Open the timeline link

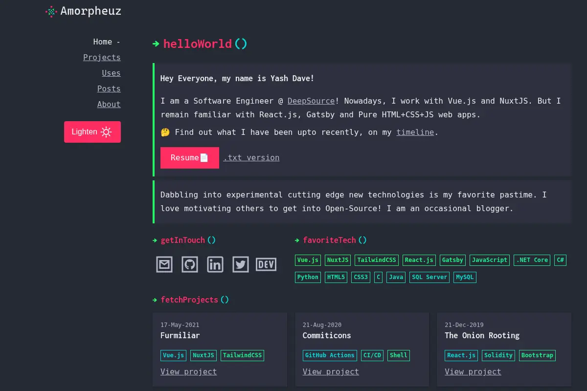415,132
